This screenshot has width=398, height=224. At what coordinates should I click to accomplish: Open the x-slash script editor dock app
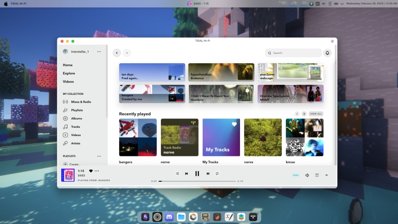229,217
